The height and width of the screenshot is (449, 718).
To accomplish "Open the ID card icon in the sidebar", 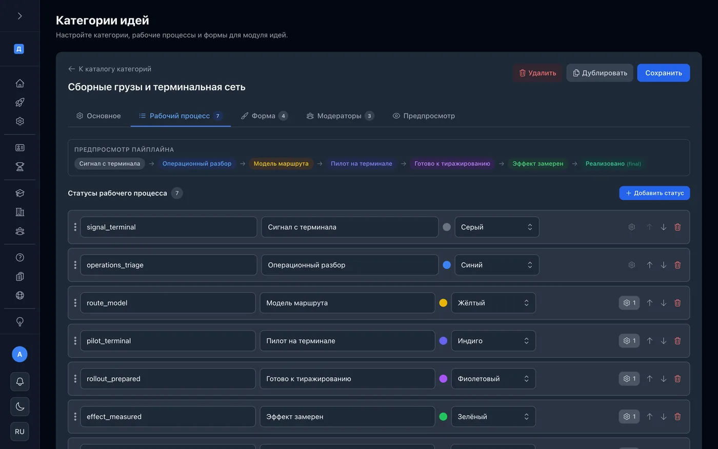I will 19,148.
